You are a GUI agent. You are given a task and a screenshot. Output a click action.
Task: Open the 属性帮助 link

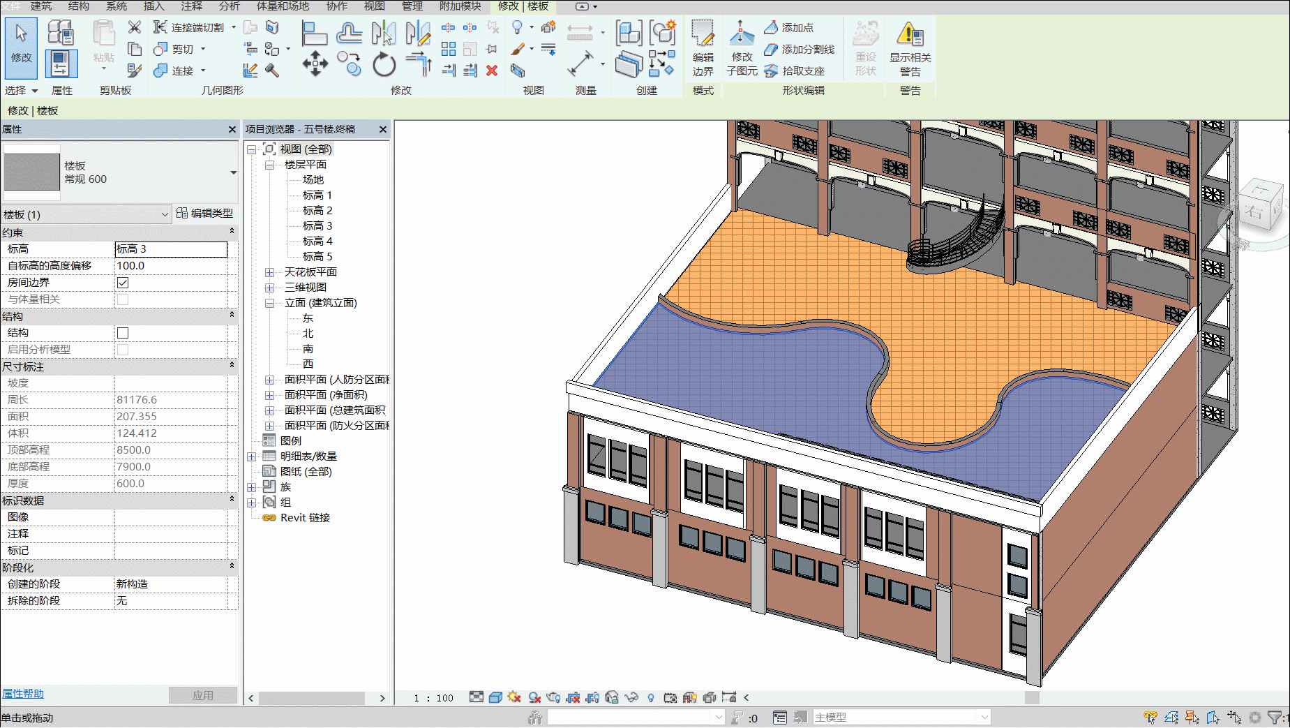[23, 694]
